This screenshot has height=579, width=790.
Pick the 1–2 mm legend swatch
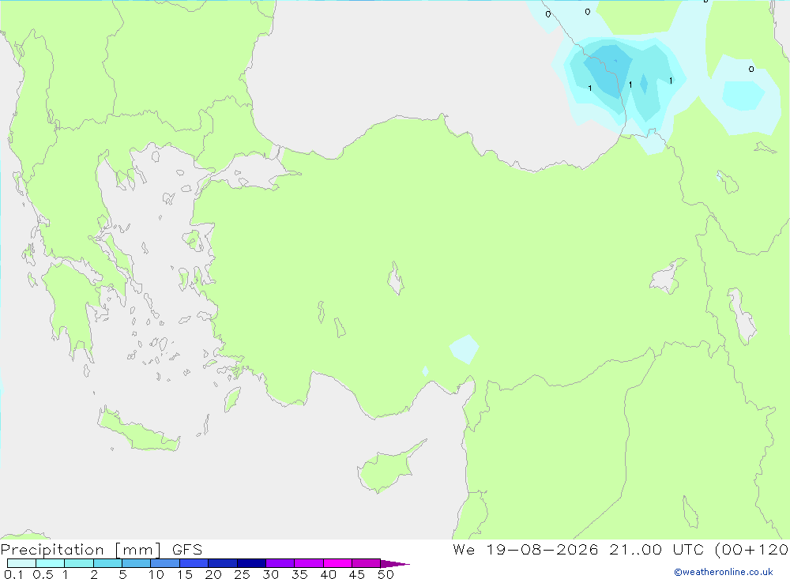click(x=79, y=563)
